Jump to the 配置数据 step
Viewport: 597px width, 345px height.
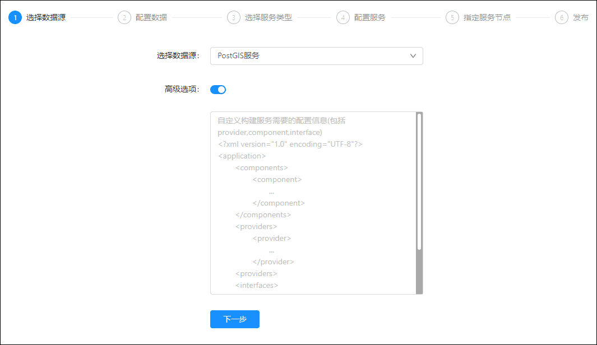tap(151, 17)
